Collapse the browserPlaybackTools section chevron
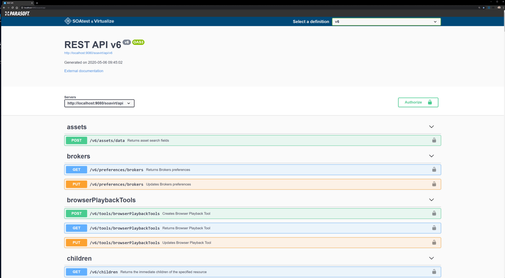 coord(431,200)
